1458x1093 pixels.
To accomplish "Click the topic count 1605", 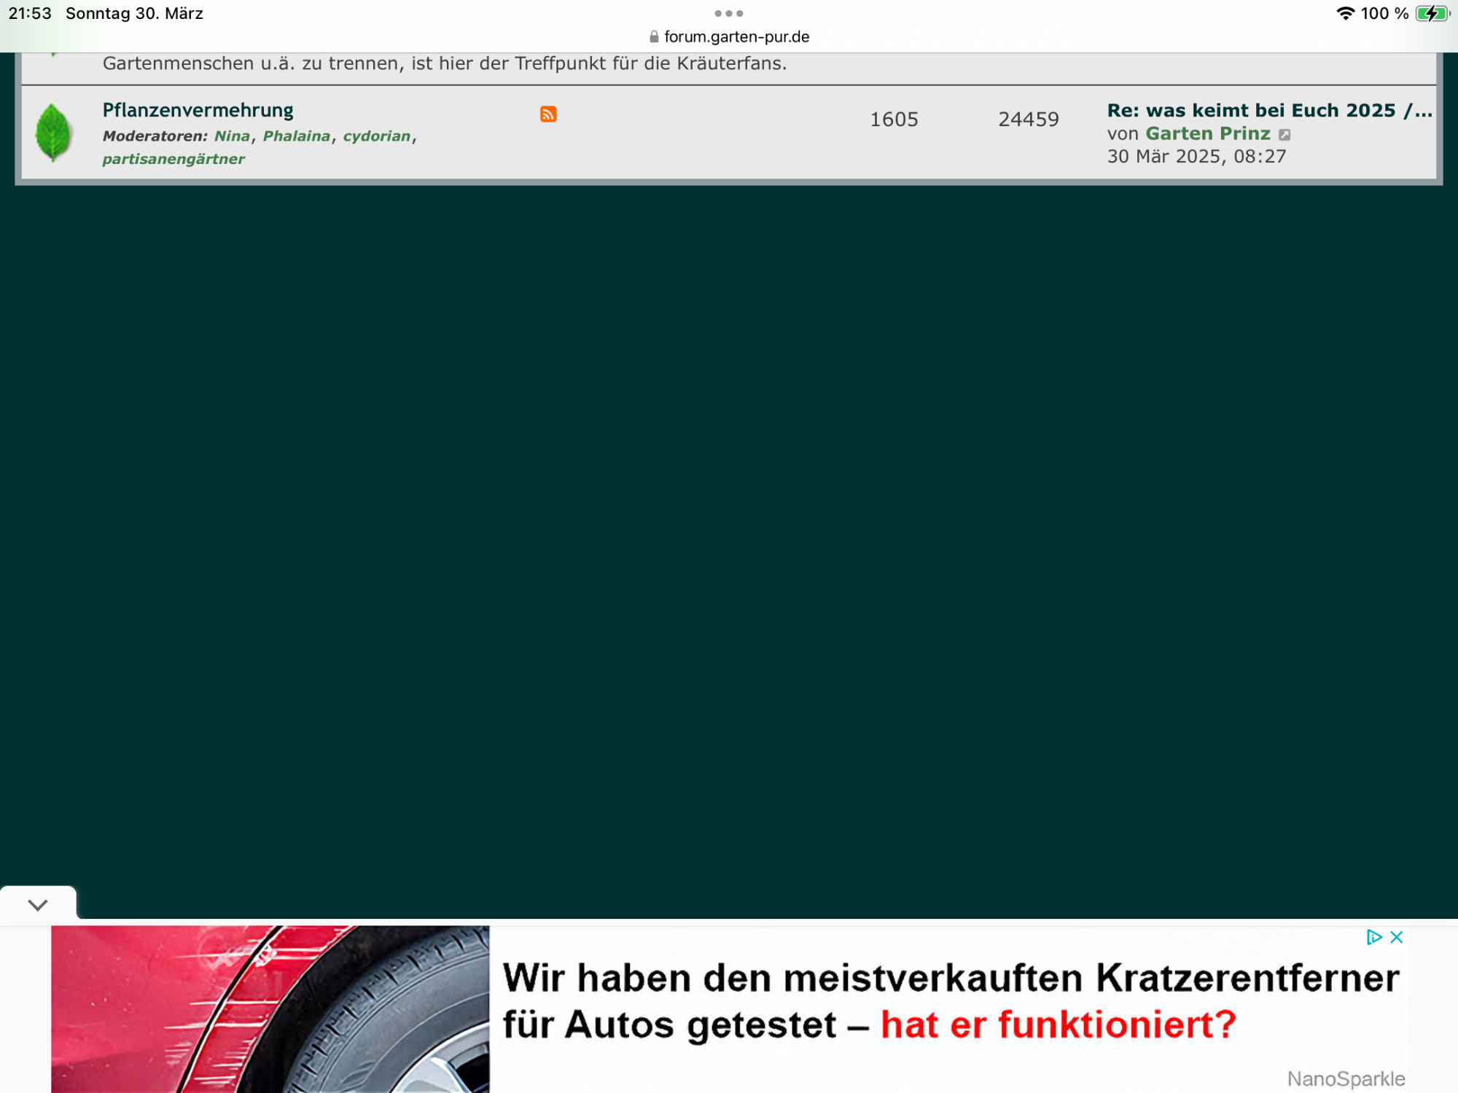I will pos(894,120).
